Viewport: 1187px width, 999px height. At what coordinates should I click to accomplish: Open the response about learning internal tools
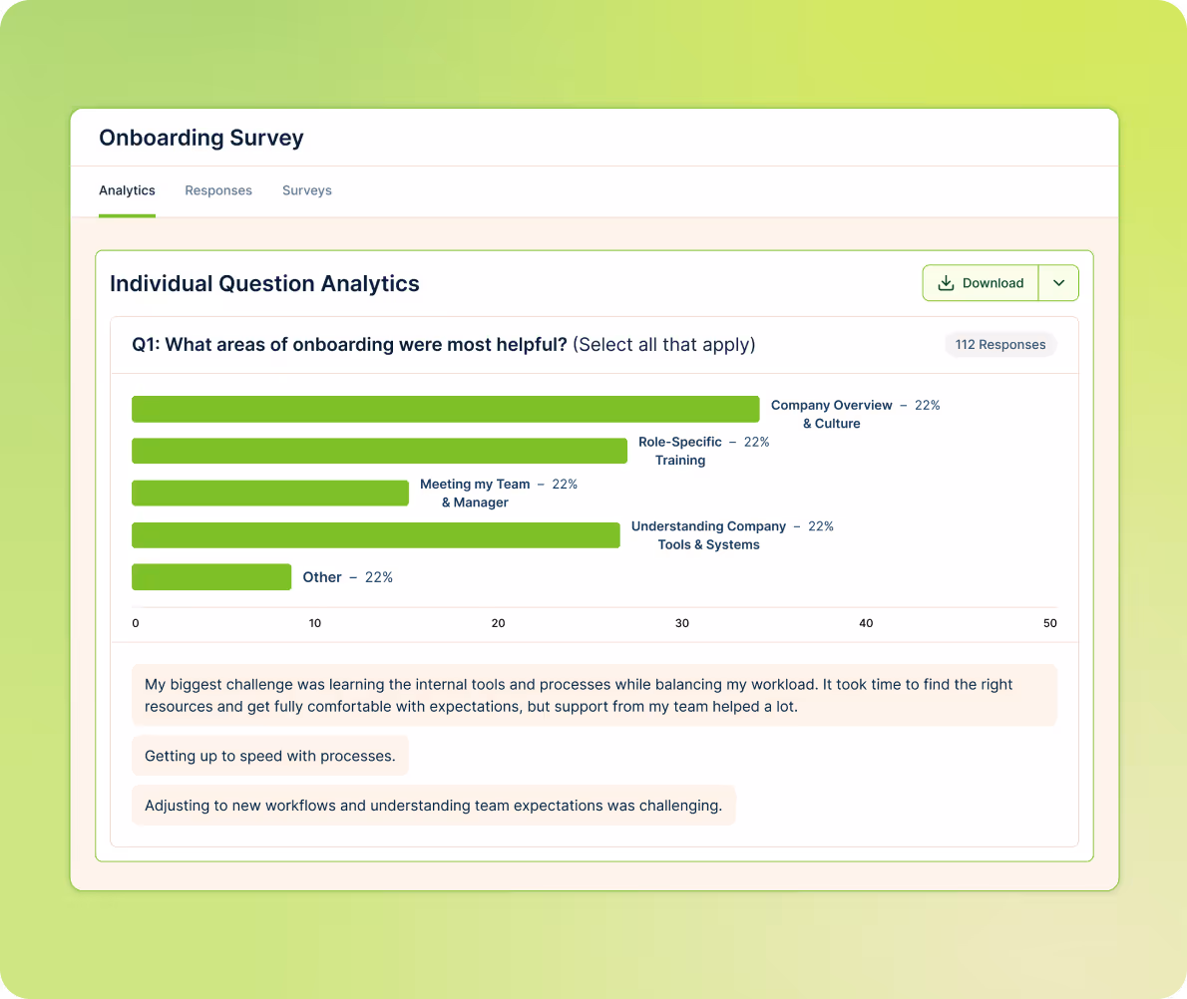594,695
